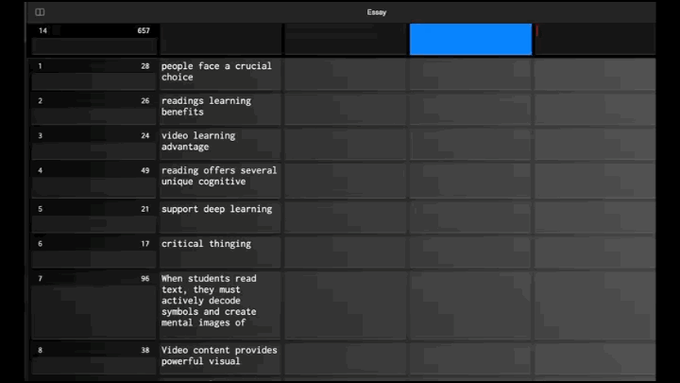Select 'reading offers several unique cognitive' cell
The width and height of the screenshot is (680, 383).
coord(219,177)
